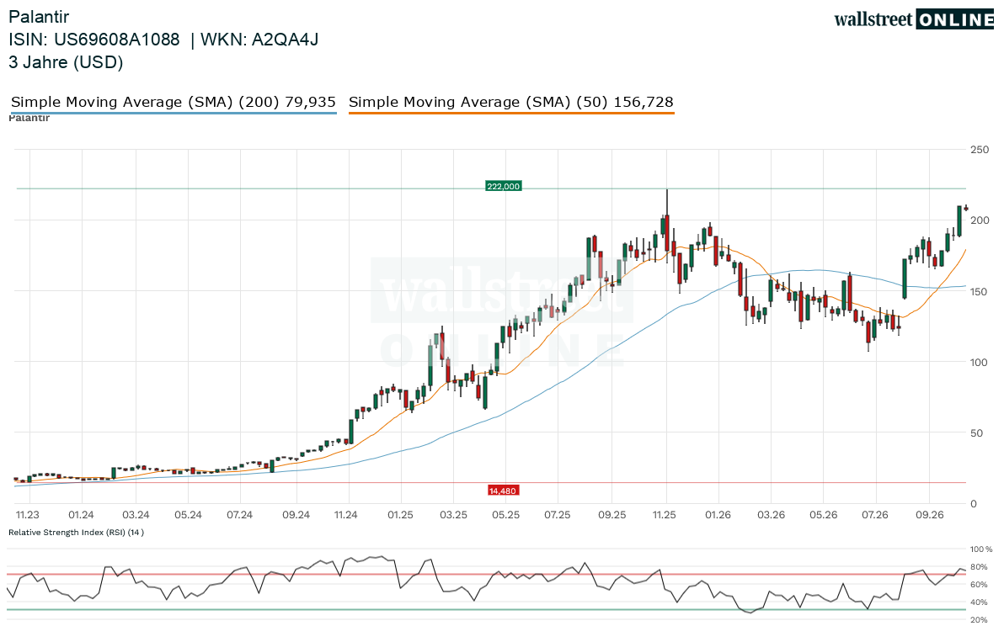Click the ISIN US69608A1088 text
This screenshot has height=642, width=1004.
[x=94, y=40]
